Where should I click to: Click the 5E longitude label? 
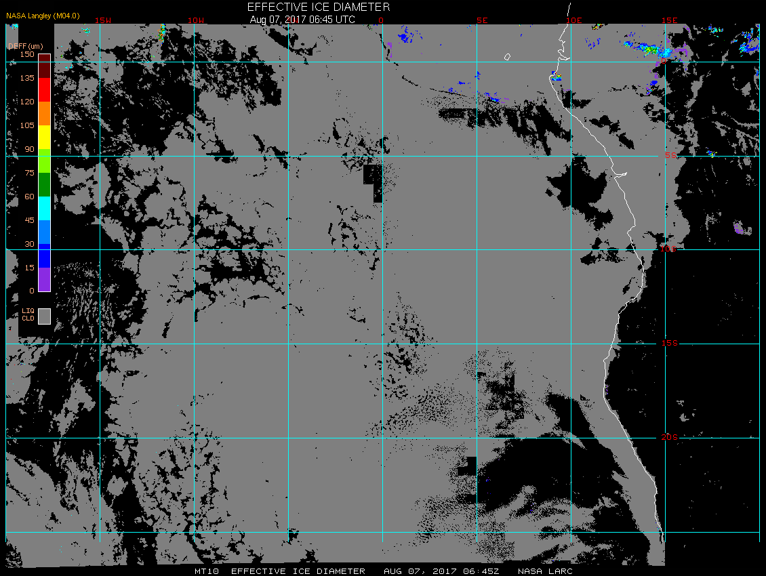[x=482, y=20]
